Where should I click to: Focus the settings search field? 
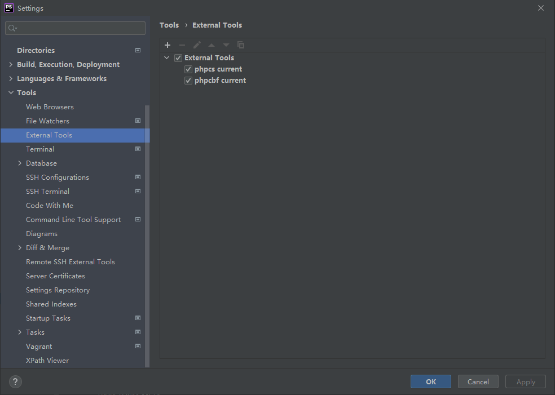tap(75, 28)
